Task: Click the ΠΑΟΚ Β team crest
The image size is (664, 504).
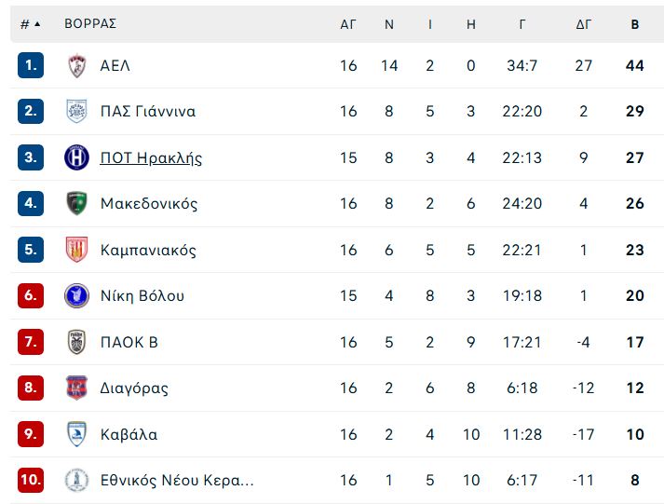Action: coord(77,342)
